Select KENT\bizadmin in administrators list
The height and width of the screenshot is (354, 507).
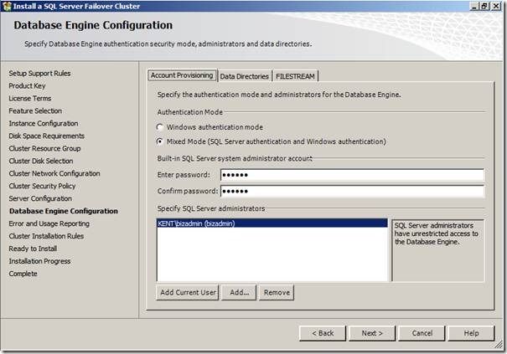click(272, 223)
